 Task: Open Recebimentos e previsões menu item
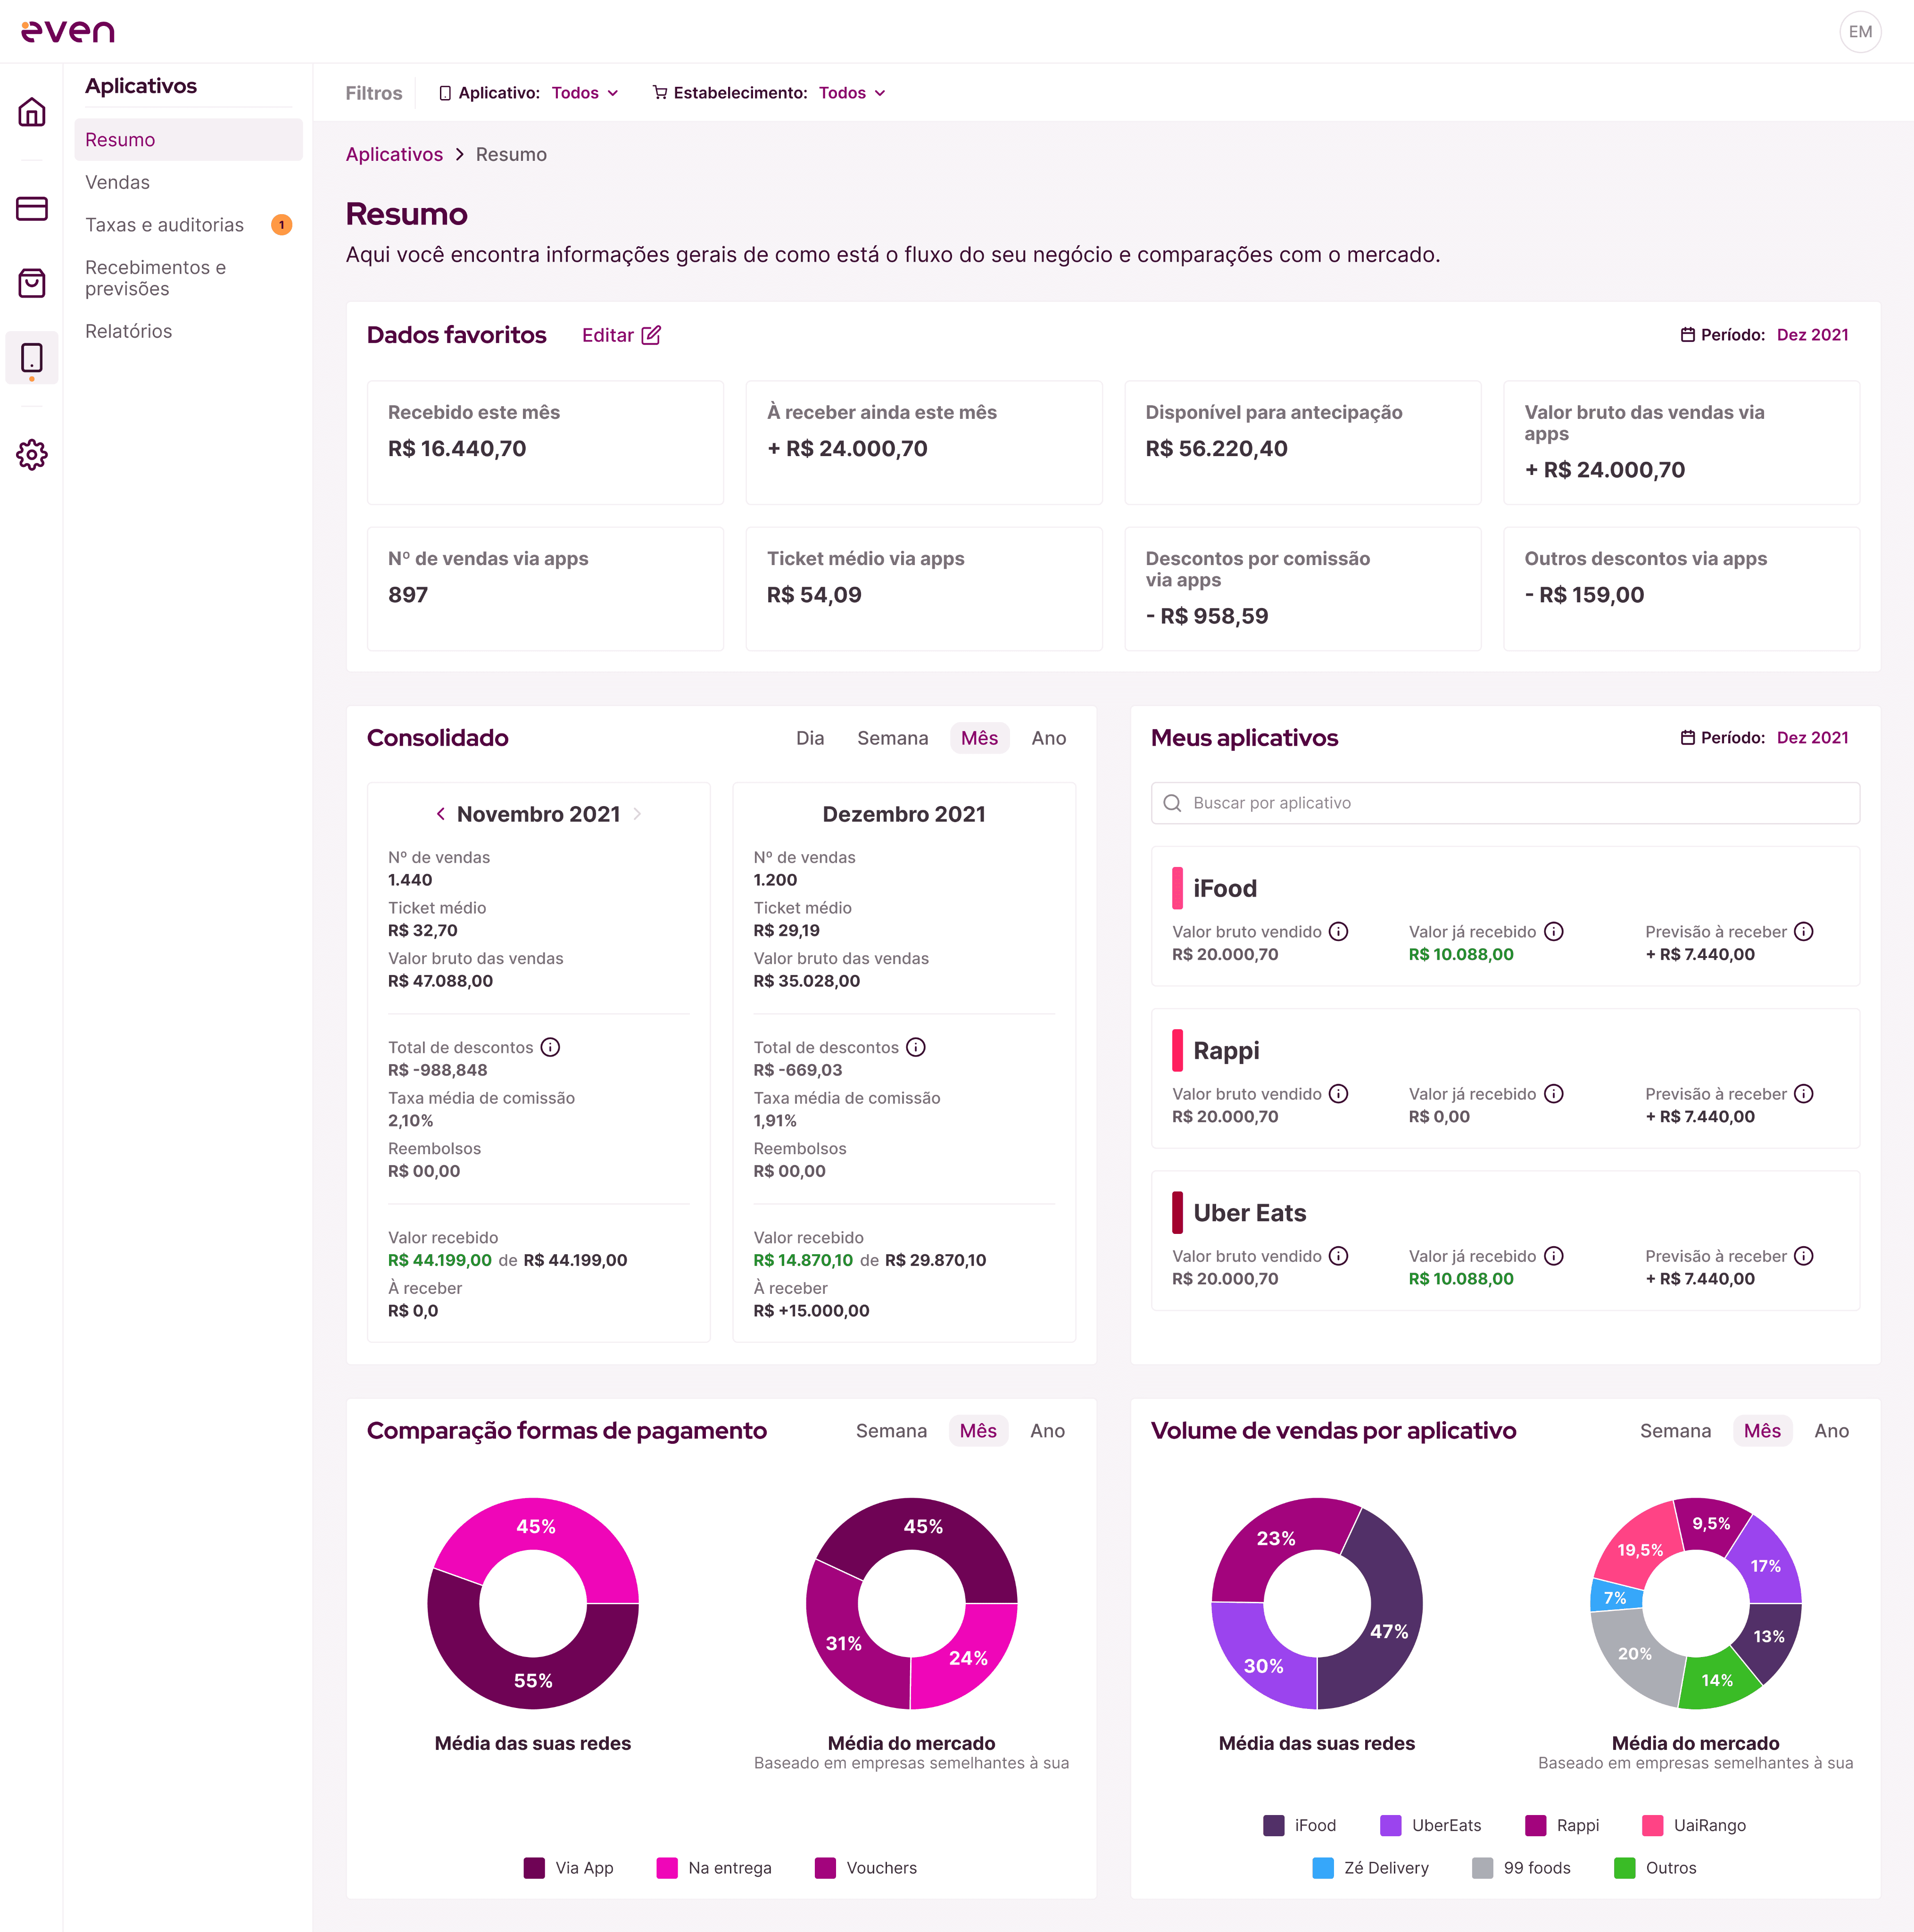156,278
